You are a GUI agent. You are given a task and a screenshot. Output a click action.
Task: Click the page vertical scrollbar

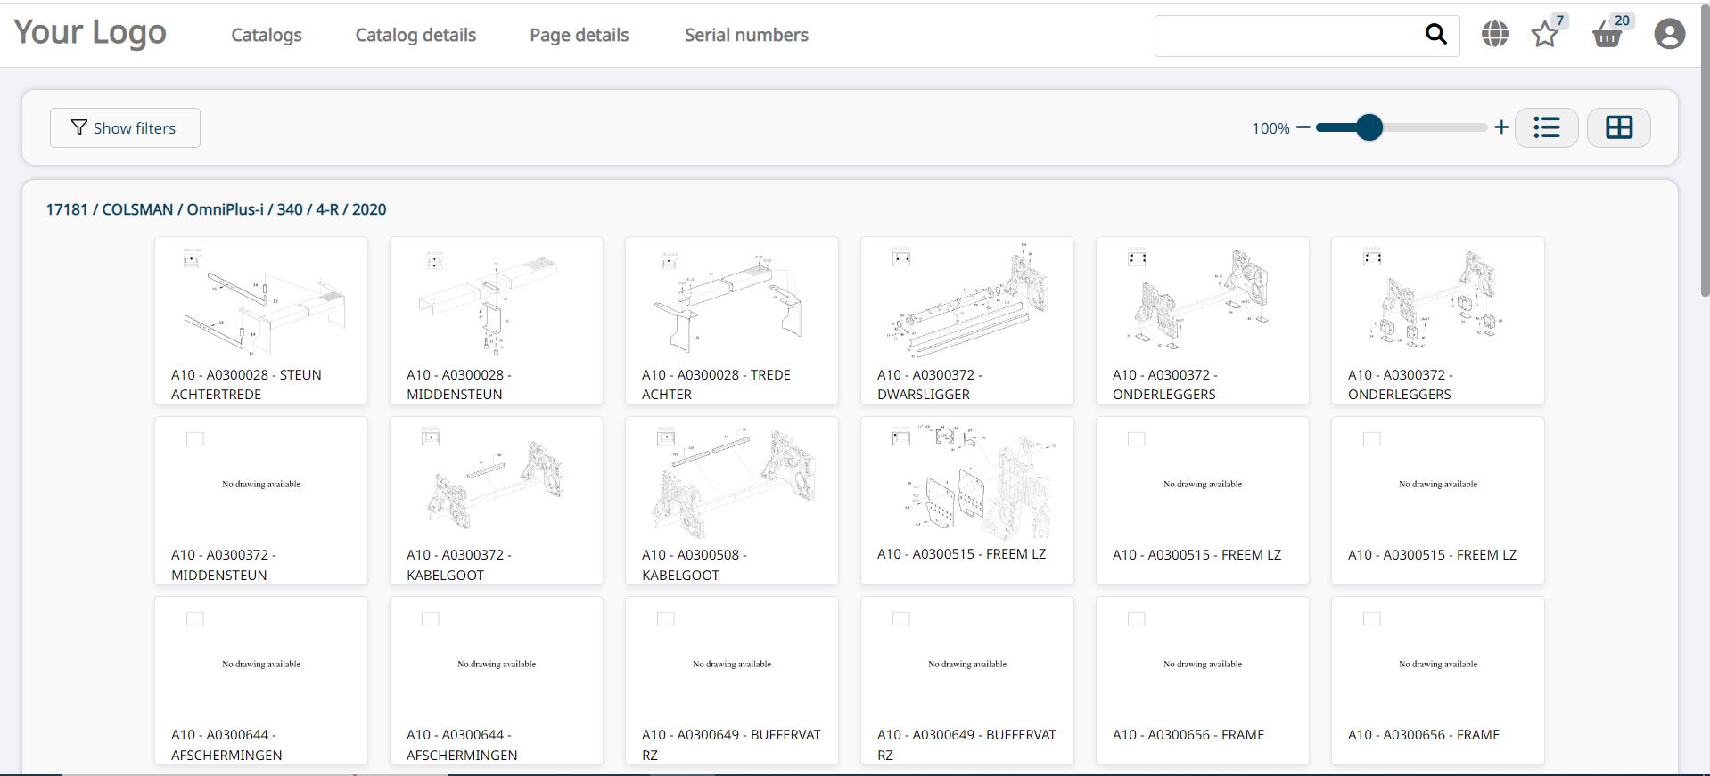click(1705, 151)
